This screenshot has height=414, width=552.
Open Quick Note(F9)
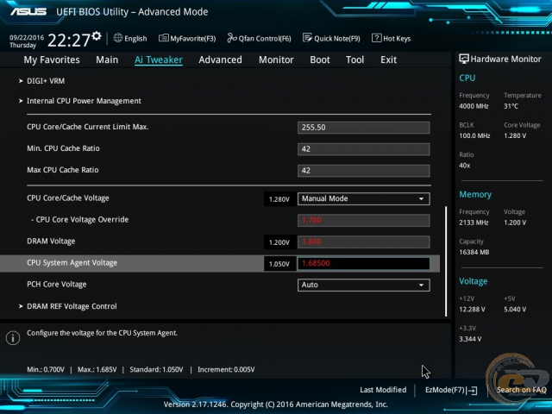331,38
